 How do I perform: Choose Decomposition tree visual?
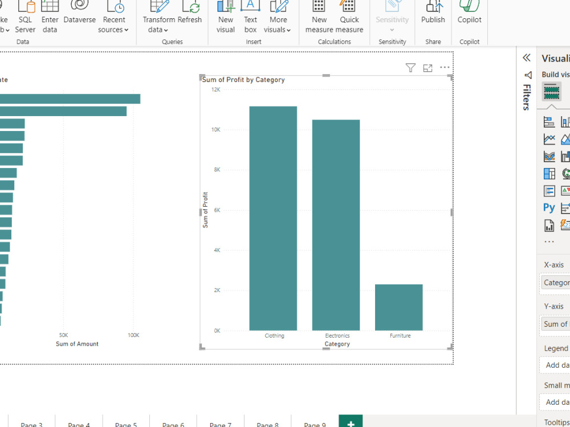tap(565, 208)
